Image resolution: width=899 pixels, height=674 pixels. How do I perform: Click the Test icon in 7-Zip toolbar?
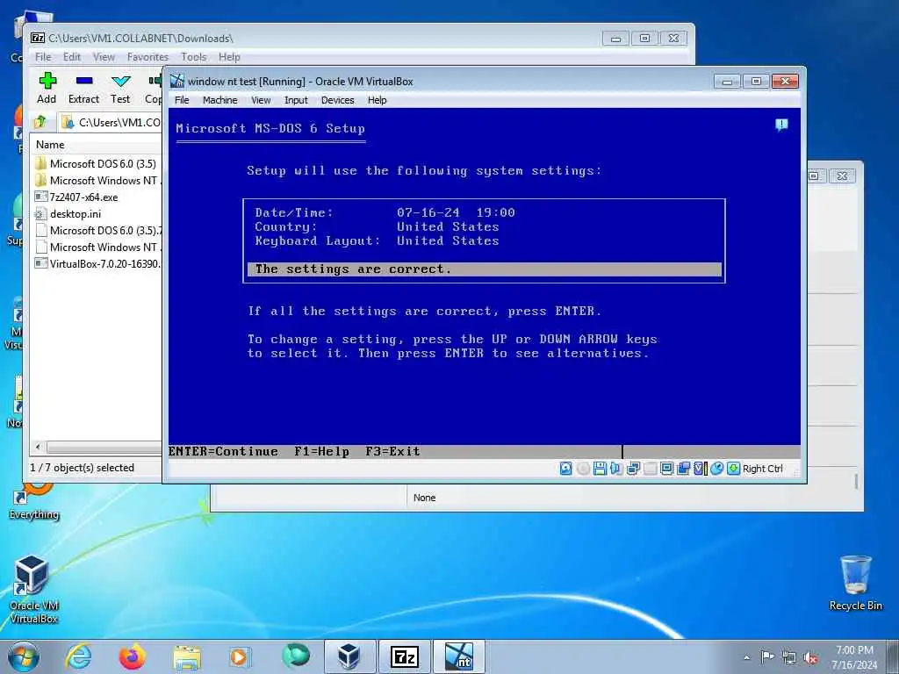click(120, 81)
